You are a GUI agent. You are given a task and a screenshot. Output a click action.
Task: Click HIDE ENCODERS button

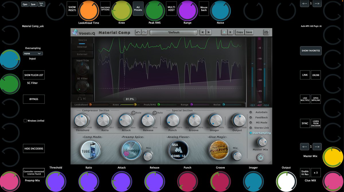(34, 149)
